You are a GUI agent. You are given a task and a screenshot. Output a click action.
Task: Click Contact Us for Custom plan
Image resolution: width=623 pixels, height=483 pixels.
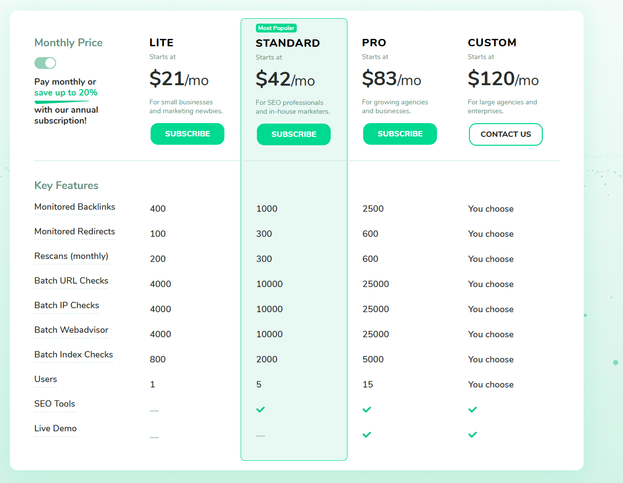pyautogui.click(x=506, y=134)
